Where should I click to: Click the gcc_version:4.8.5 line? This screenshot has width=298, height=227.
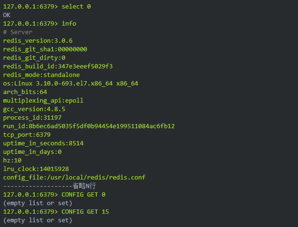pos(34,109)
